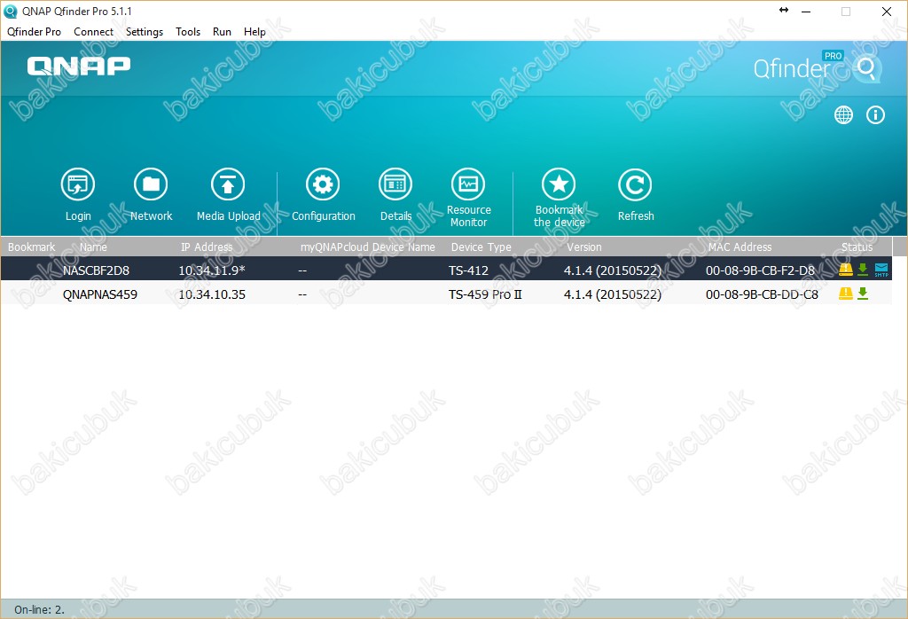Click version 4.1.4 in NASCBF2D8 row
The image size is (908, 619).
tap(613, 270)
